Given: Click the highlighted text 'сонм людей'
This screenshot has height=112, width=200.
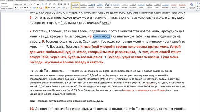Looking at the screenshot, I should tap(103, 36).
